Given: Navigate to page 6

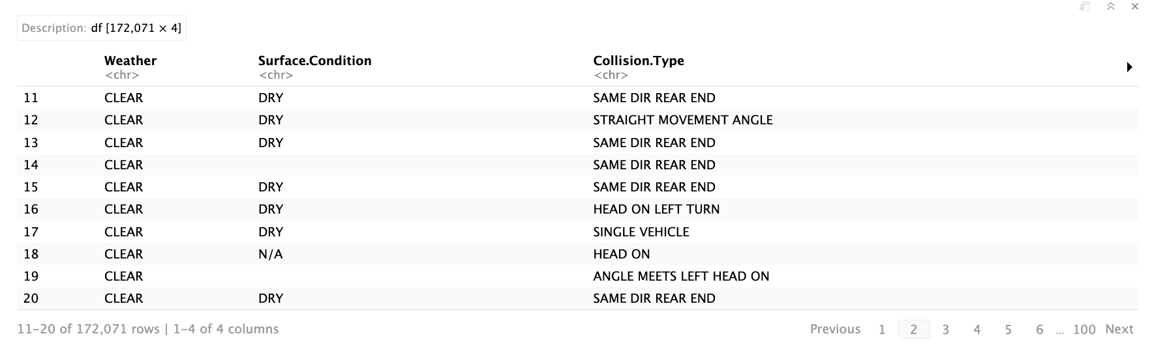Looking at the screenshot, I should 1040,329.
